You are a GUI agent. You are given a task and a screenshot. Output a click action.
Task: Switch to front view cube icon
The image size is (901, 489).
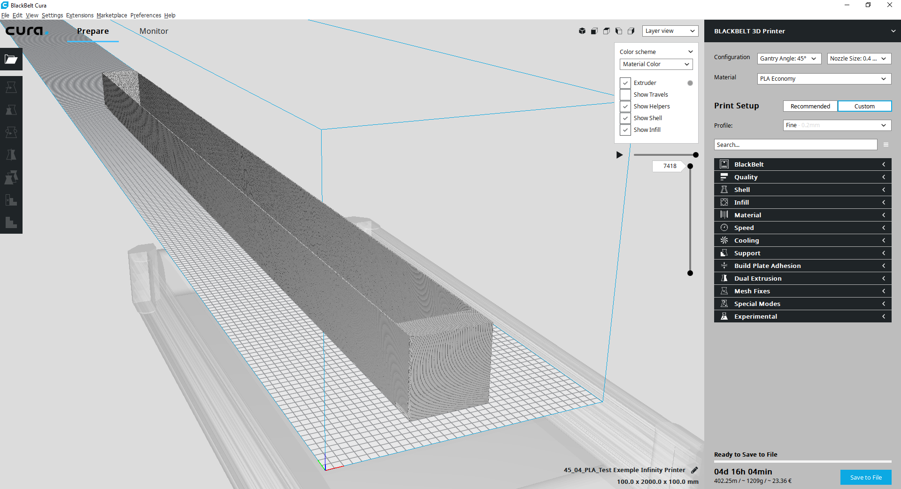(594, 31)
